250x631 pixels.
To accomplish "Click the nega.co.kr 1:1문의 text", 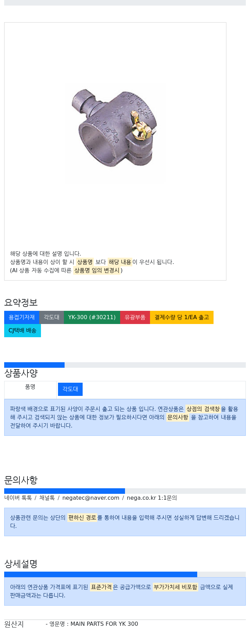I will (x=152, y=498).
